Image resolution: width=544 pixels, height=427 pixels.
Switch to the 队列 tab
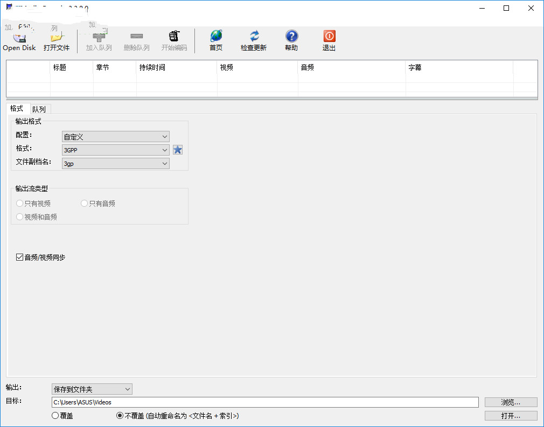pyautogui.click(x=39, y=109)
